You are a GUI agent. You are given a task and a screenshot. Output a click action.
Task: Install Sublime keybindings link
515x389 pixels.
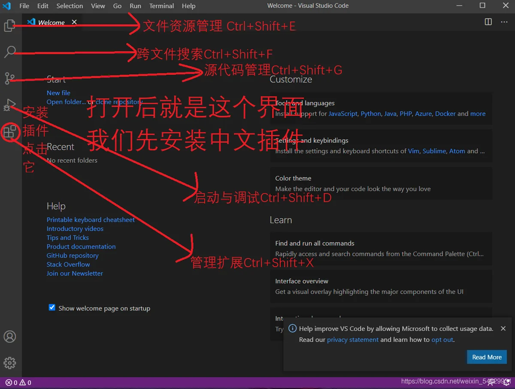coord(434,151)
